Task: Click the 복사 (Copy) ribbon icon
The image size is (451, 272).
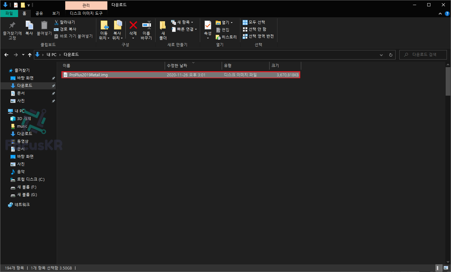Action: [x=29, y=25]
